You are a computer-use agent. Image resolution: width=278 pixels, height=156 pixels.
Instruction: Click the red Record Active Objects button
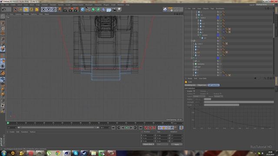pyautogui.click(x=146, y=128)
